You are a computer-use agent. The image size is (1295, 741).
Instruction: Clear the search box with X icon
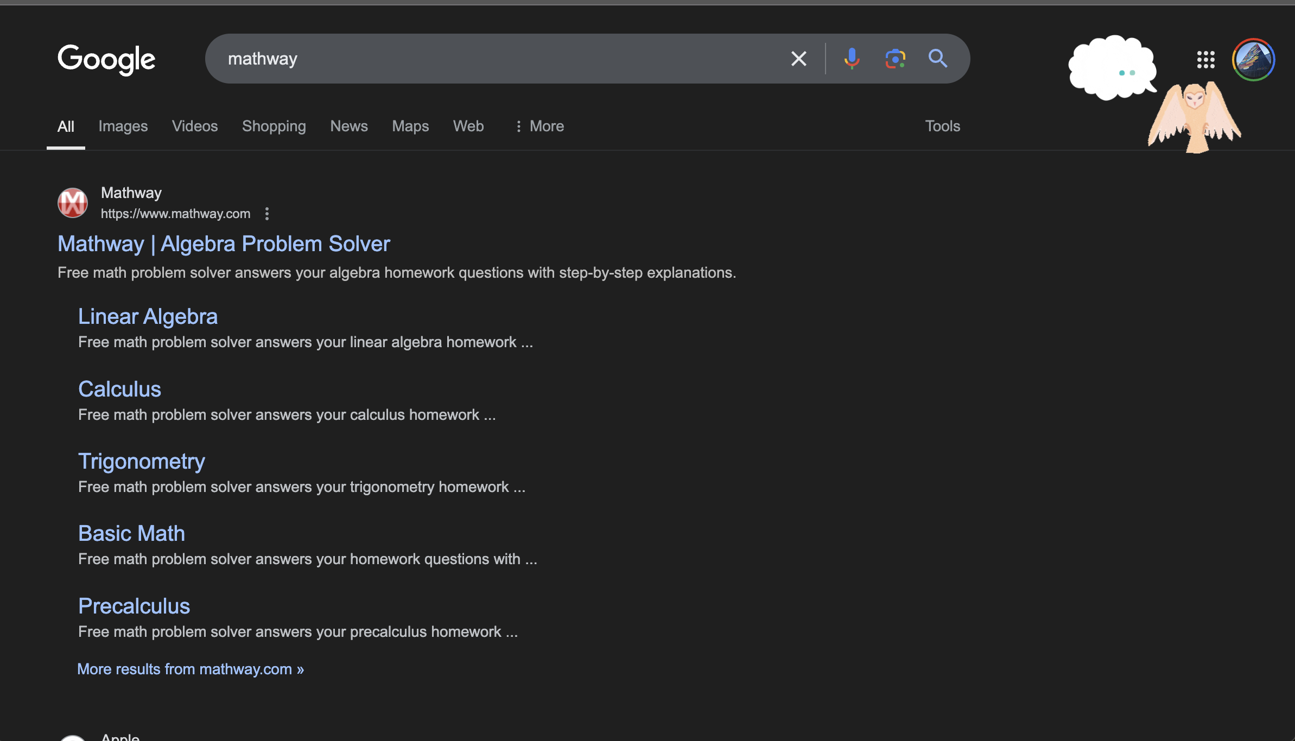[x=798, y=59]
